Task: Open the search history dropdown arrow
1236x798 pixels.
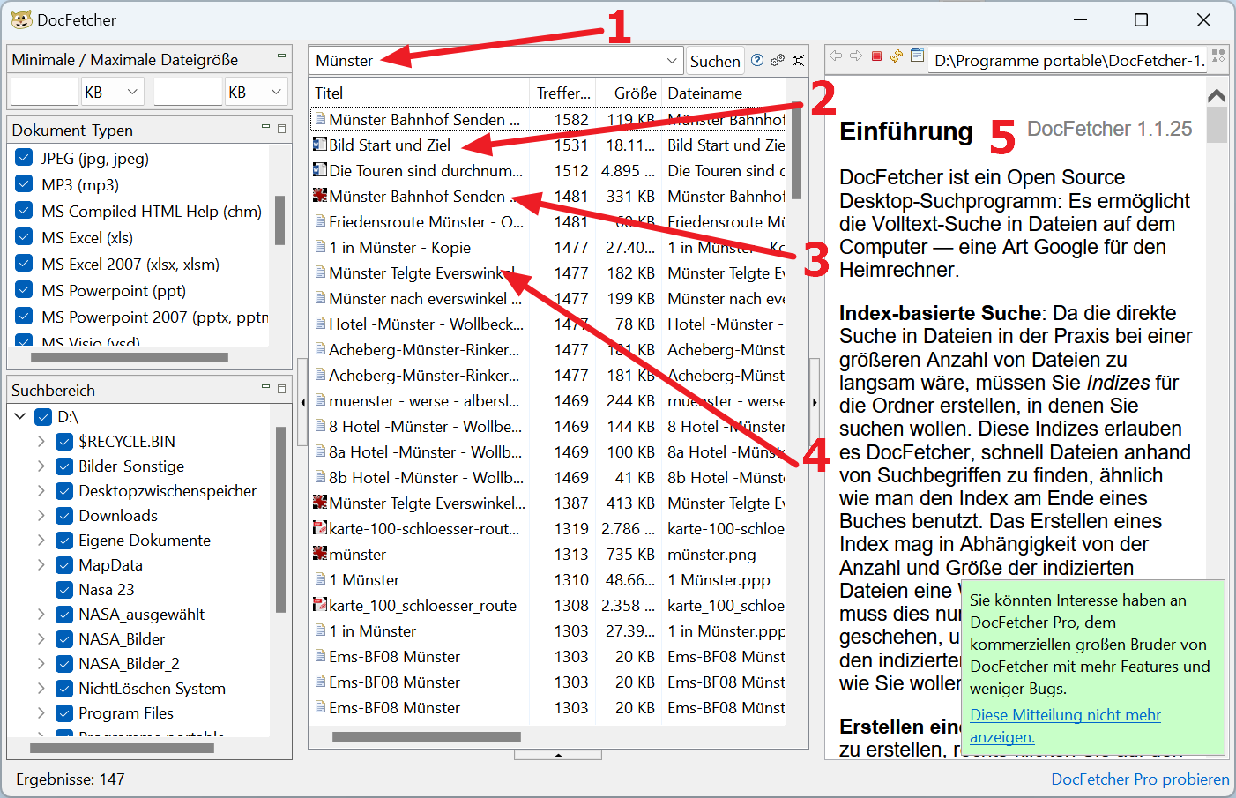Action: tap(672, 61)
